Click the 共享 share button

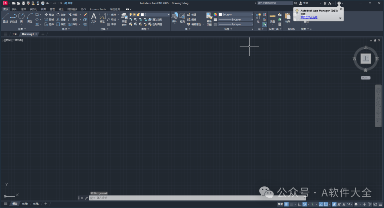click(x=68, y=3)
